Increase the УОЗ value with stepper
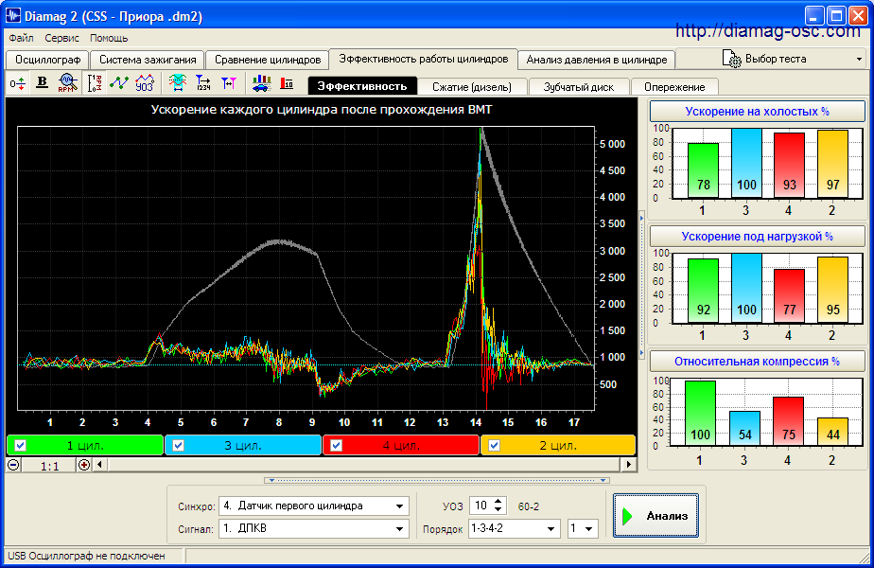Screen dimensions: 874x568 coord(498,502)
